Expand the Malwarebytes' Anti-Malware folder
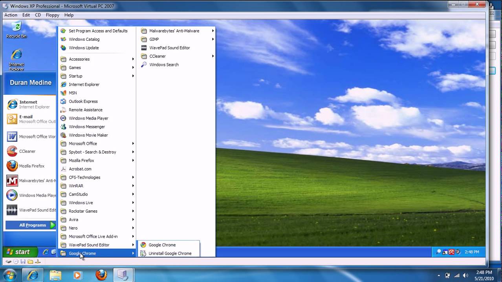This screenshot has width=502, height=282. click(174, 31)
